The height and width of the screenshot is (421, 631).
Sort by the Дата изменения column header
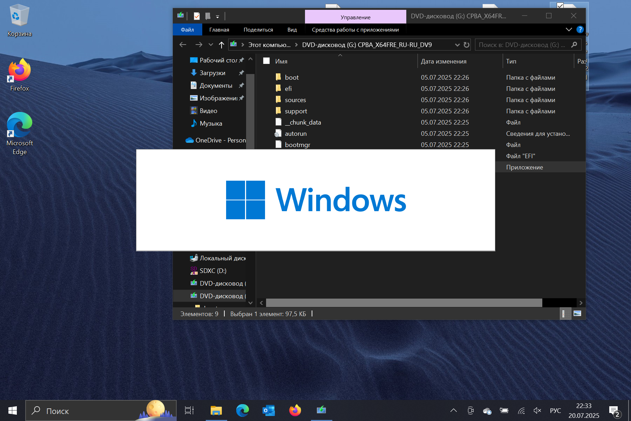point(443,61)
